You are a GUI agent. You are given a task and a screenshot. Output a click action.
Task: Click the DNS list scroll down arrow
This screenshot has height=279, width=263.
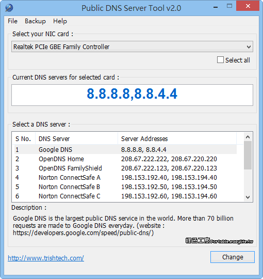(248, 197)
